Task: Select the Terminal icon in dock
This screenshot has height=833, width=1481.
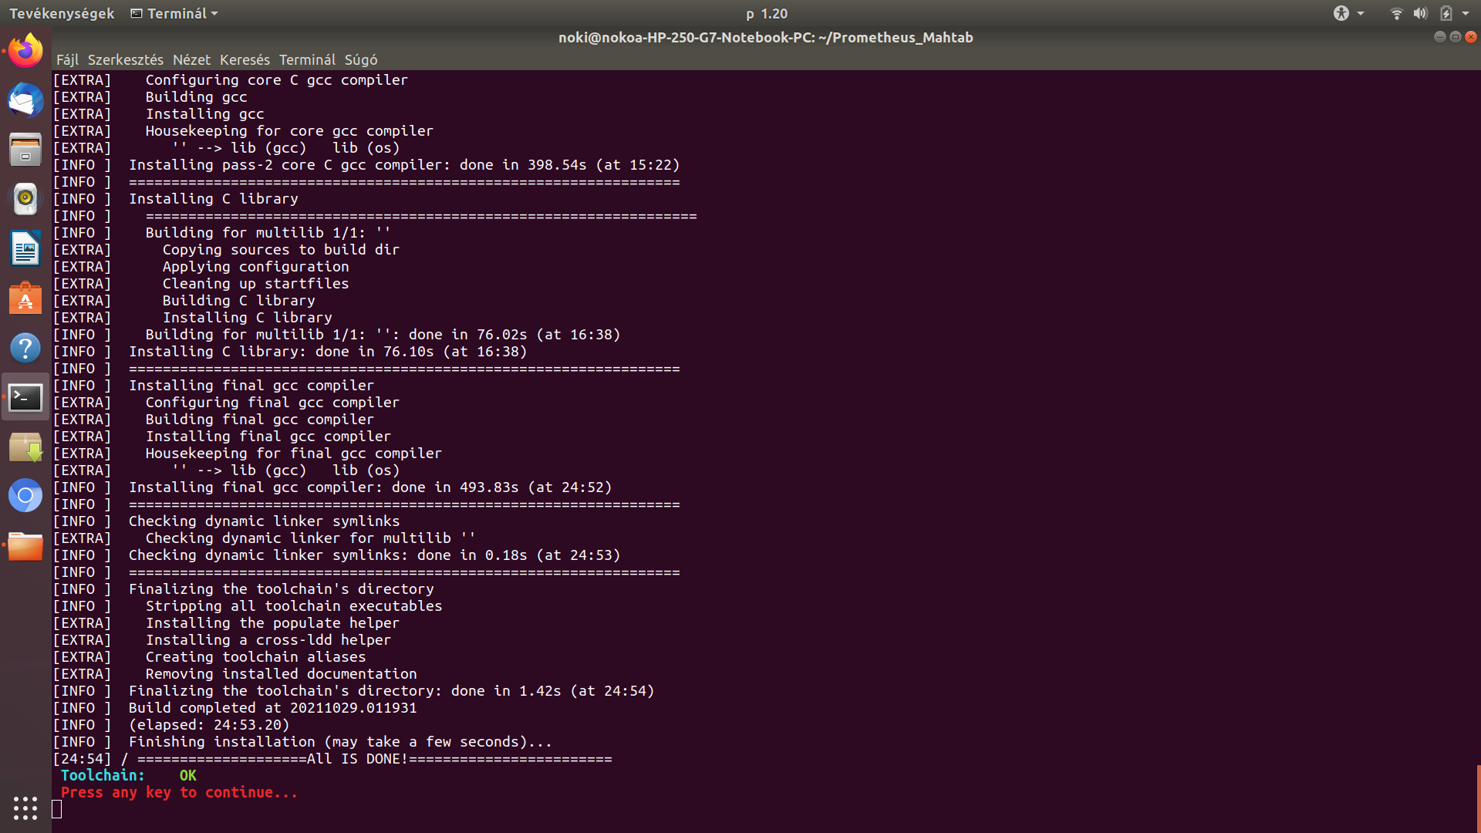Action: 25,397
